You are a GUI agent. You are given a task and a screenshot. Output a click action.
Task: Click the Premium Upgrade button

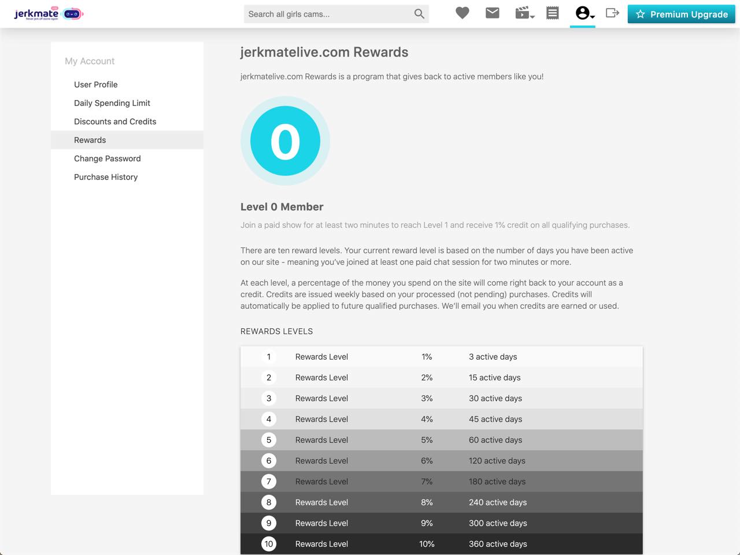tap(682, 14)
